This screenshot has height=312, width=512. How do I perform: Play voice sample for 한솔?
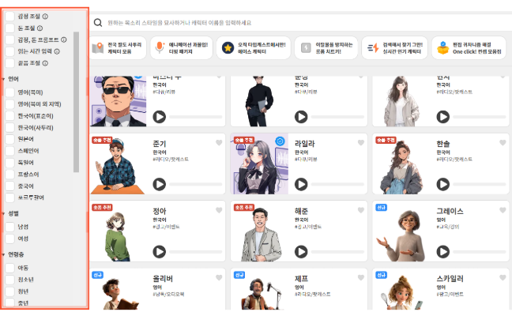pyautogui.click(x=443, y=184)
